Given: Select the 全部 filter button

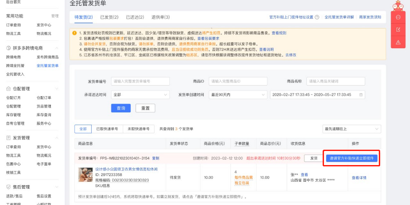Looking at the screenshot, I should click(83, 129).
